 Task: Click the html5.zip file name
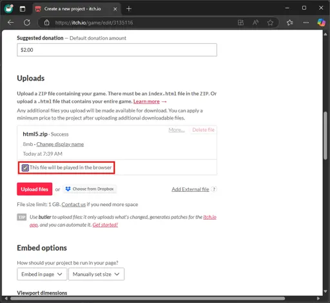point(35,134)
